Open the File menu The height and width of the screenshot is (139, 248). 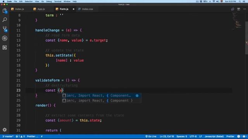point(15,2)
